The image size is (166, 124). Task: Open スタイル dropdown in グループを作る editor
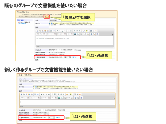click(25, 98)
